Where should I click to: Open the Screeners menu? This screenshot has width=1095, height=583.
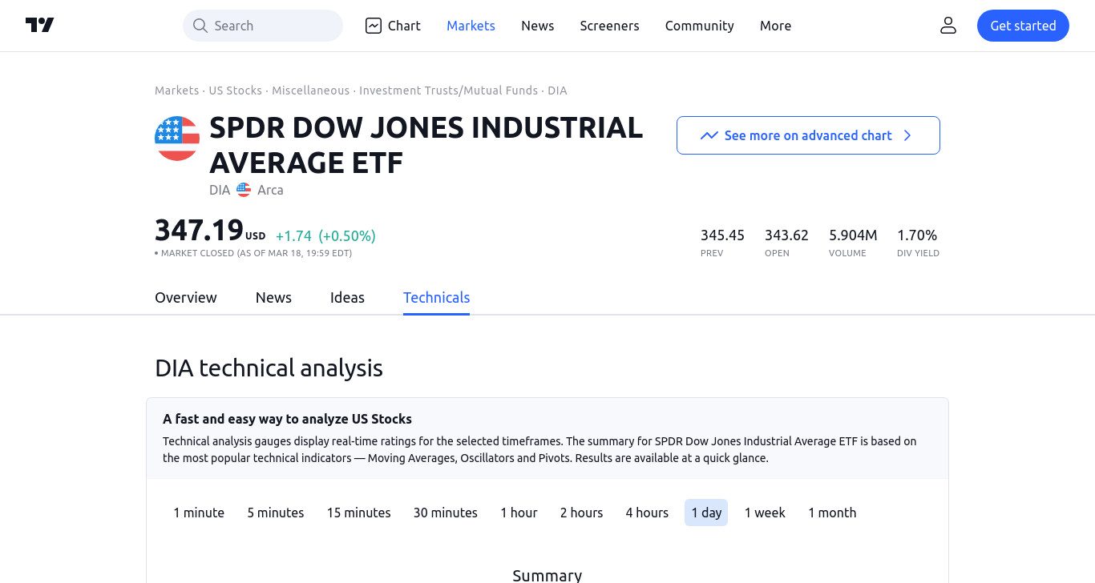[x=609, y=26]
